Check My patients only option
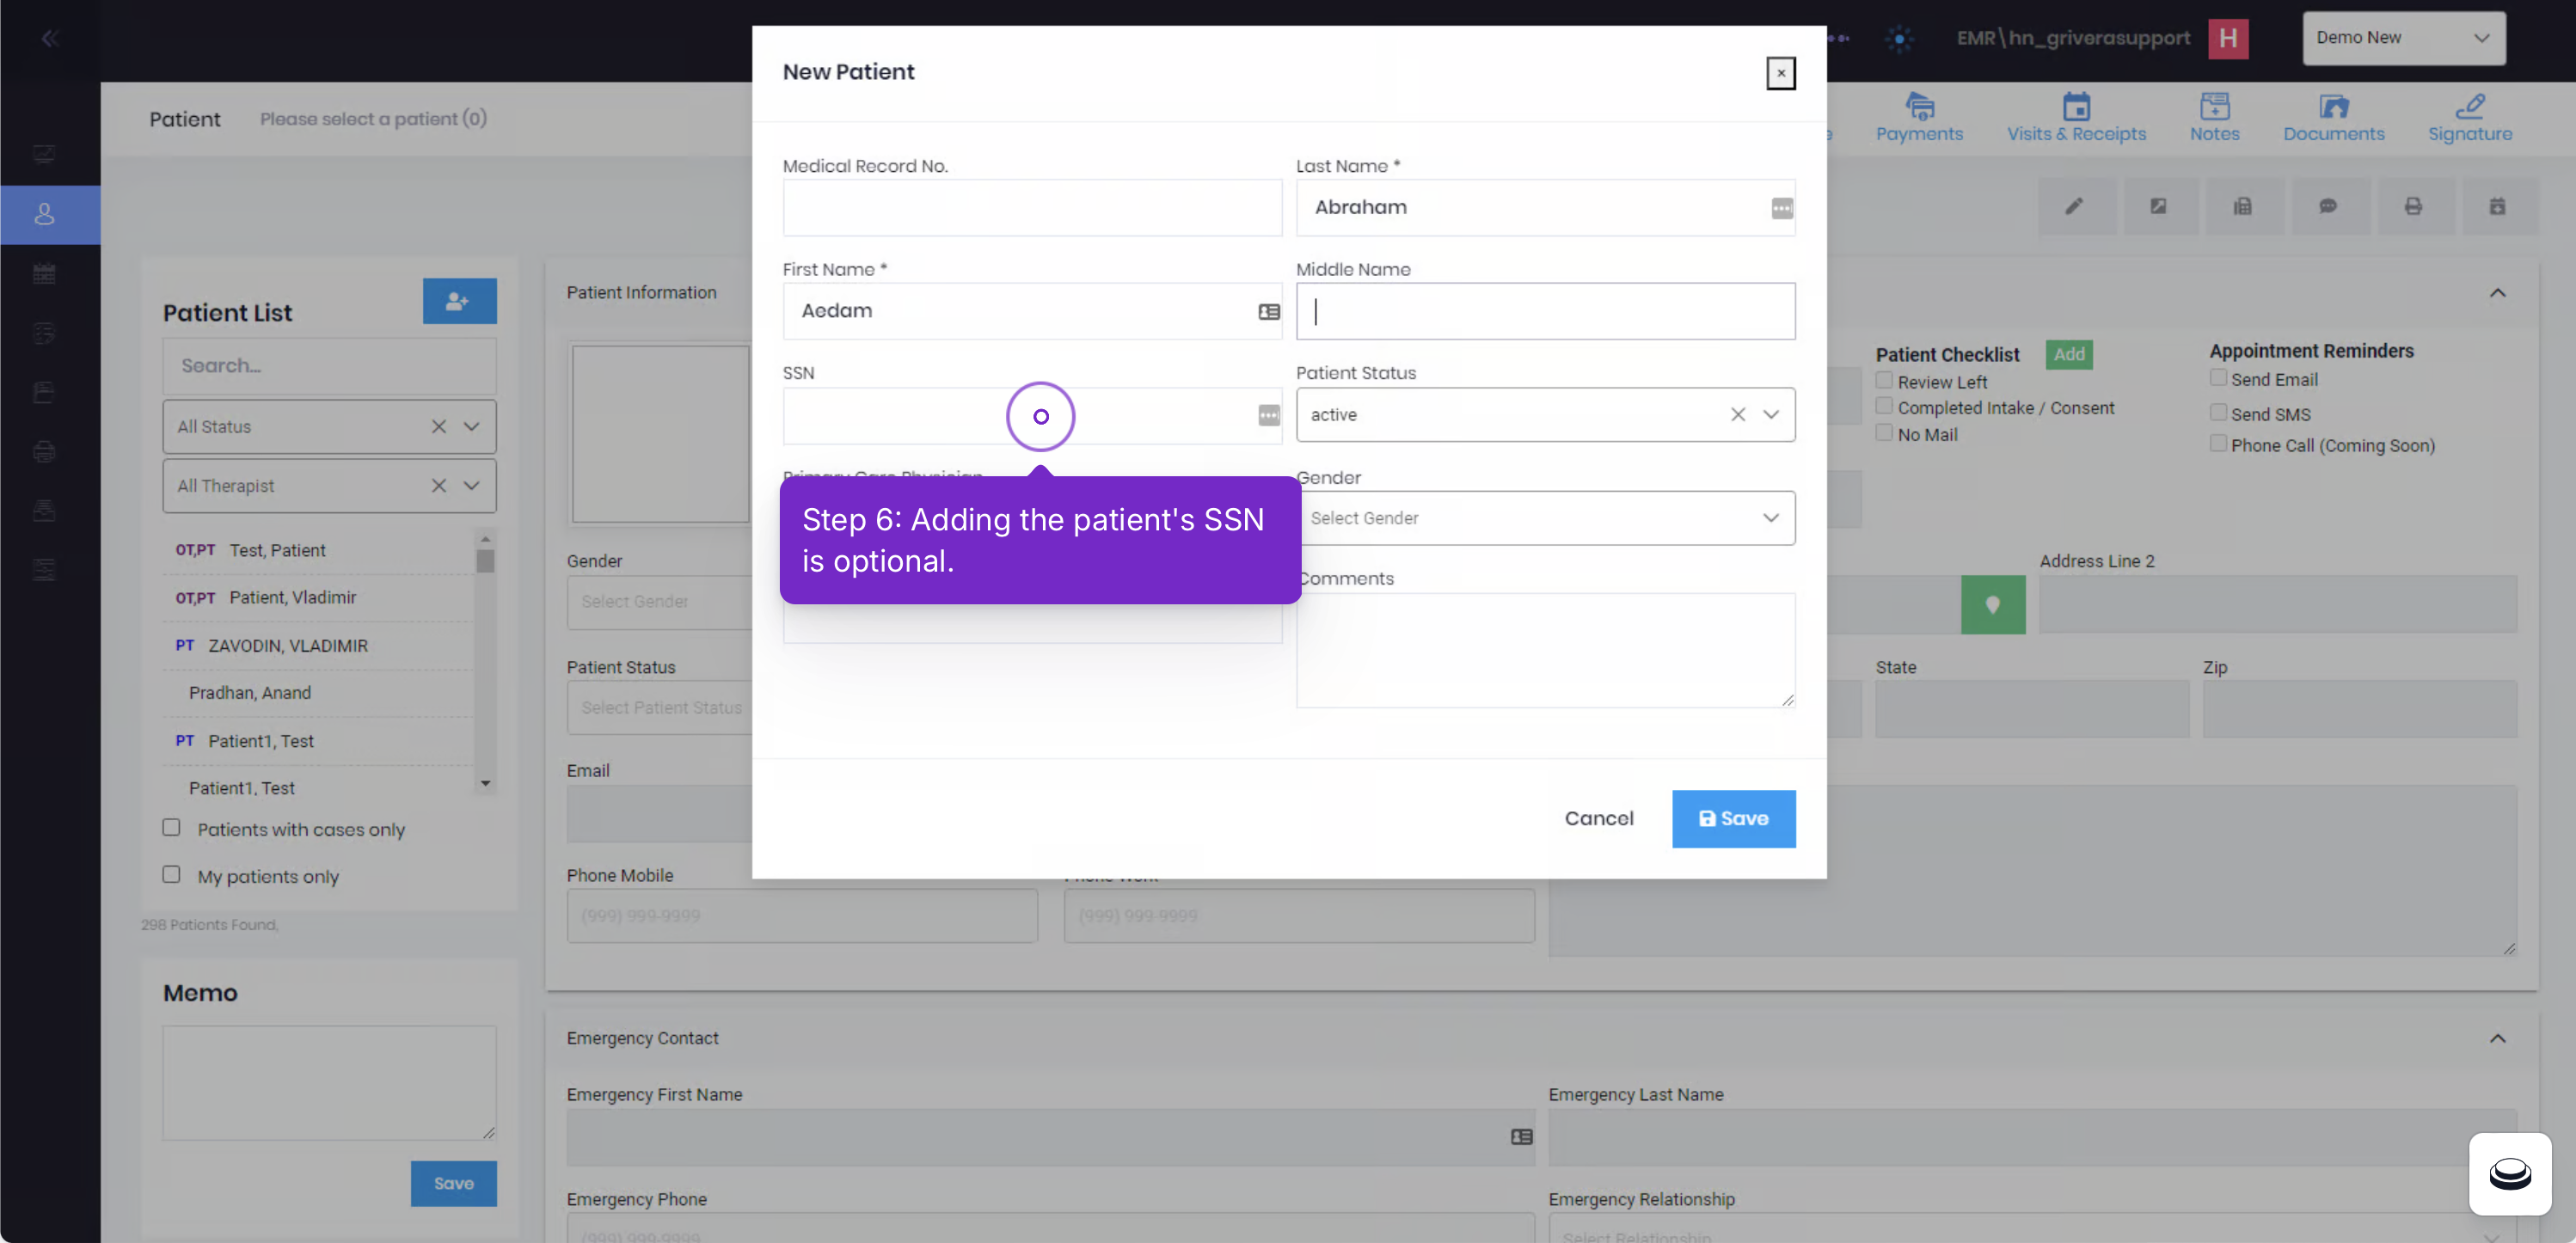This screenshot has width=2576, height=1243. tap(172, 874)
